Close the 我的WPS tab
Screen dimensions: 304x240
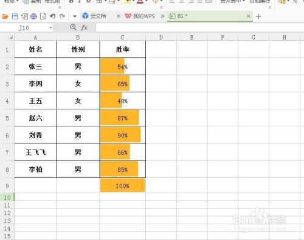coord(162,16)
